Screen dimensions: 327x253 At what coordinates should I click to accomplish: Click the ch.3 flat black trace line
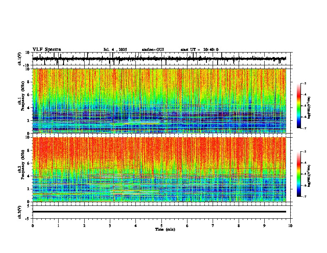coord(159,212)
